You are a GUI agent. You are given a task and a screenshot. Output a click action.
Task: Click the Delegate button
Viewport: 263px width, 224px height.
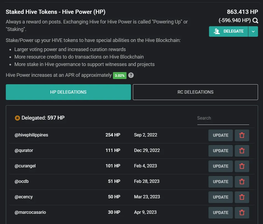[x=228, y=31]
